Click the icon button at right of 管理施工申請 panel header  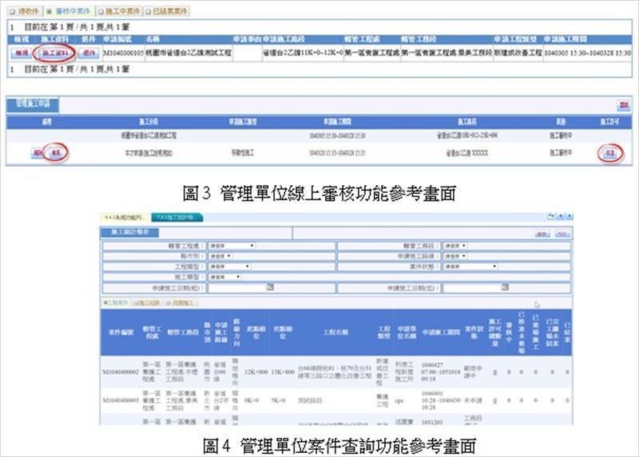tap(623, 105)
